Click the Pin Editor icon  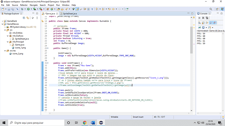(x=127, y=9)
